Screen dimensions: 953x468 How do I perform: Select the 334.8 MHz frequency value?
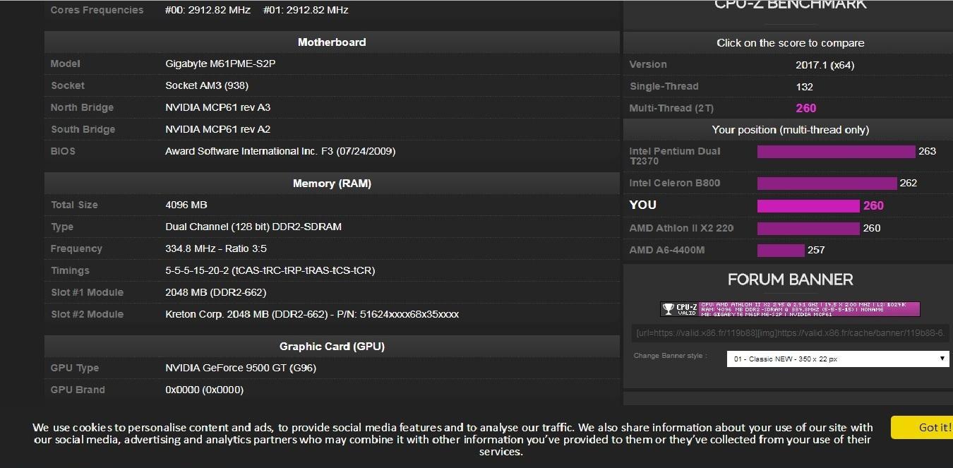(x=216, y=248)
